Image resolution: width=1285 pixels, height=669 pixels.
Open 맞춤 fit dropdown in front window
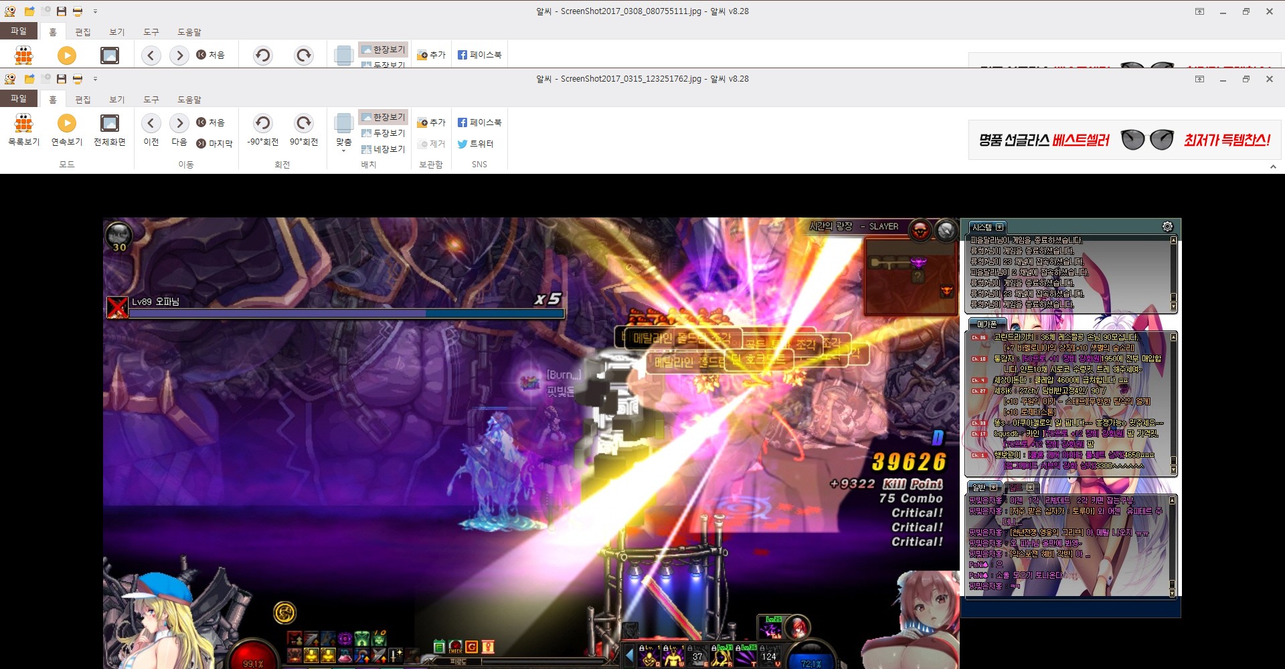click(343, 132)
